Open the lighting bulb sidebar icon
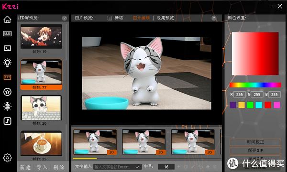 (7, 63)
